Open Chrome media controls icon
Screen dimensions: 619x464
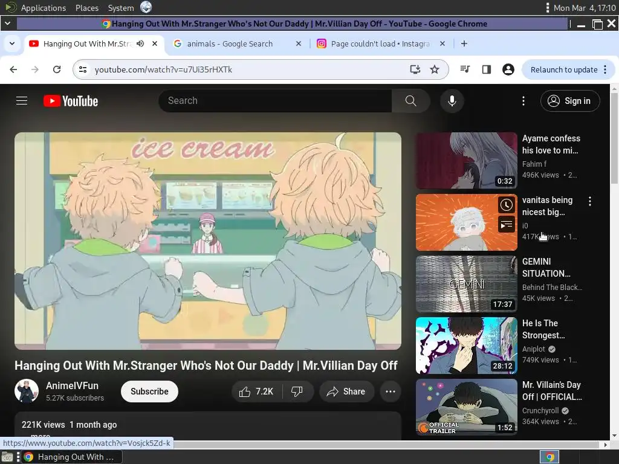pyautogui.click(x=465, y=69)
